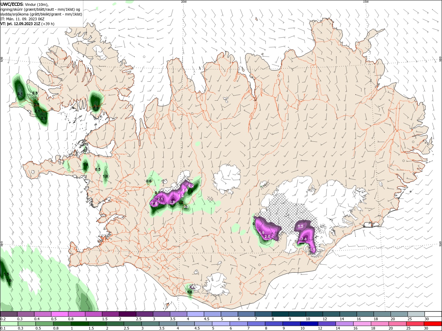Screen dimensions: 442x331
Task: Select the darkest green swatch labeled 1 in rain legend
Action: [x=79, y=324]
